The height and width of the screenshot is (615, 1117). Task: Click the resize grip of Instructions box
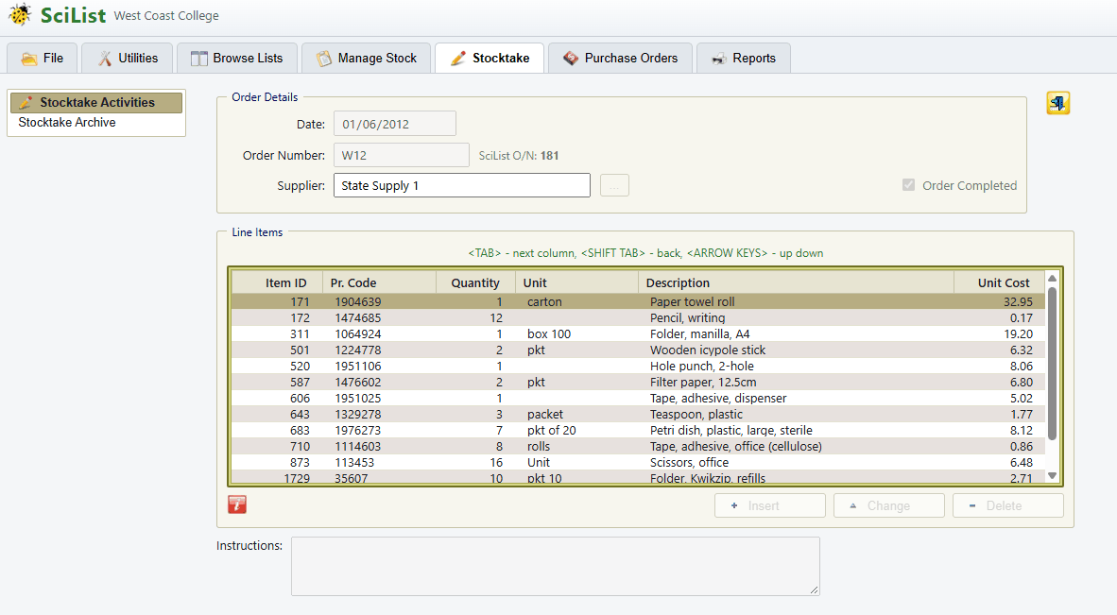point(815,589)
